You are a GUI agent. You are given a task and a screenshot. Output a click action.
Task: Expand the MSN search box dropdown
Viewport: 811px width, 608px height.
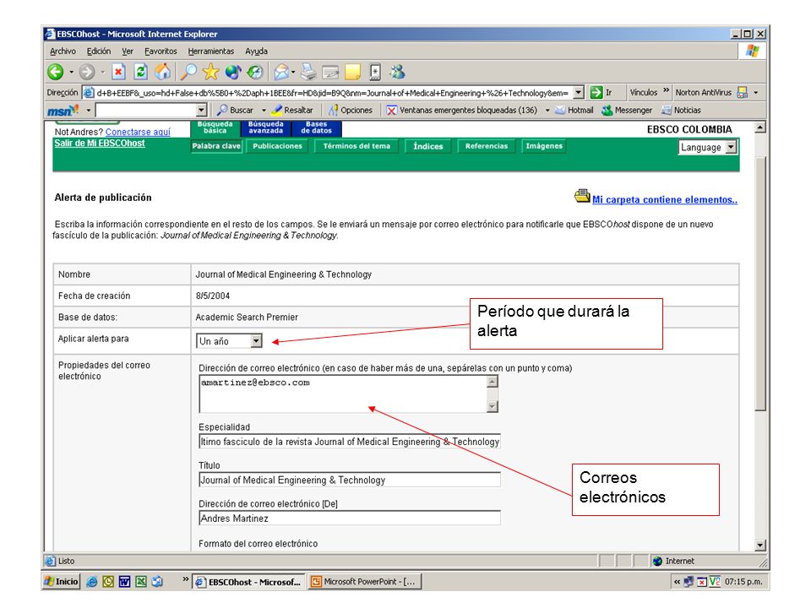click(202, 110)
